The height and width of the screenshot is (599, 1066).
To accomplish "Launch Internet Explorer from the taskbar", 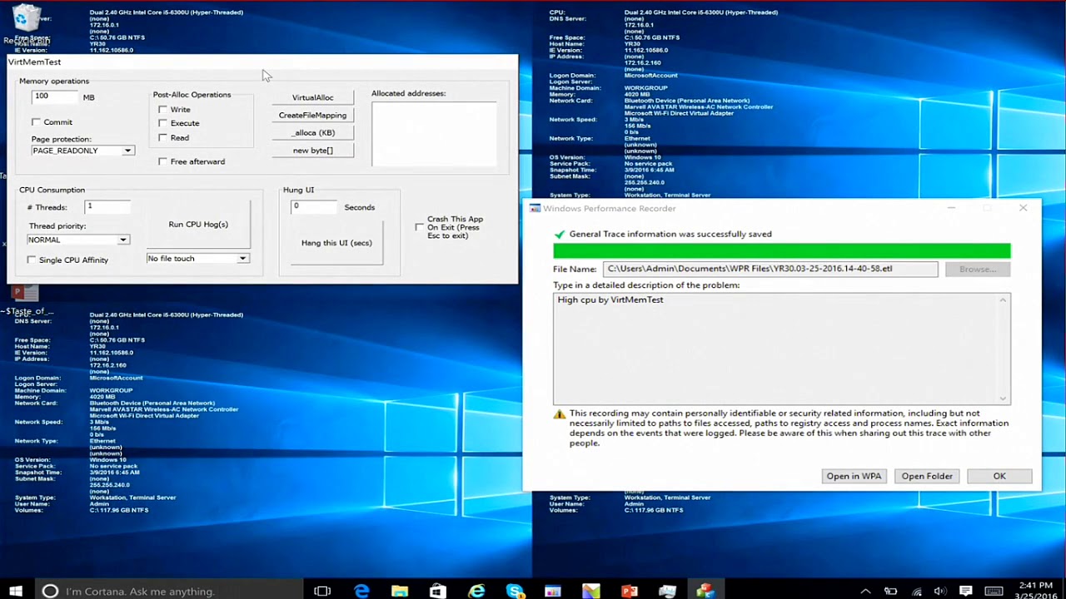I will pos(476,592).
